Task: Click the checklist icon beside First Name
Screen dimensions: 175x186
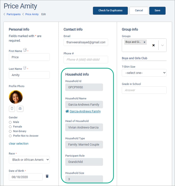Action: (x=25, y=50)
